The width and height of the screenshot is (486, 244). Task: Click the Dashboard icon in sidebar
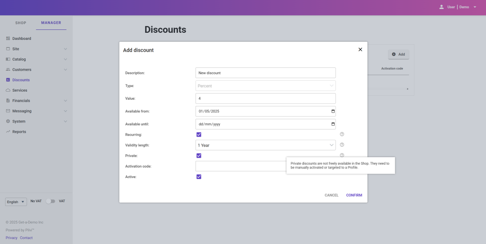coord(8,38)
